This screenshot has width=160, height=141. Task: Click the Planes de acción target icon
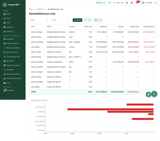coord(4,52)
